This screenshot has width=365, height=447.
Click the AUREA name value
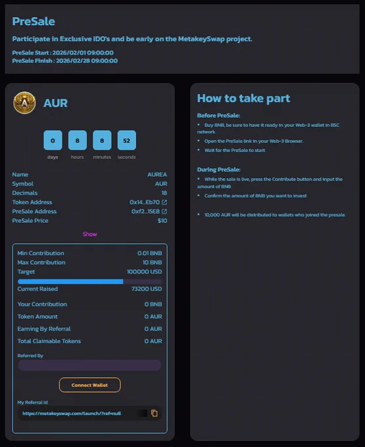point(157,174)
